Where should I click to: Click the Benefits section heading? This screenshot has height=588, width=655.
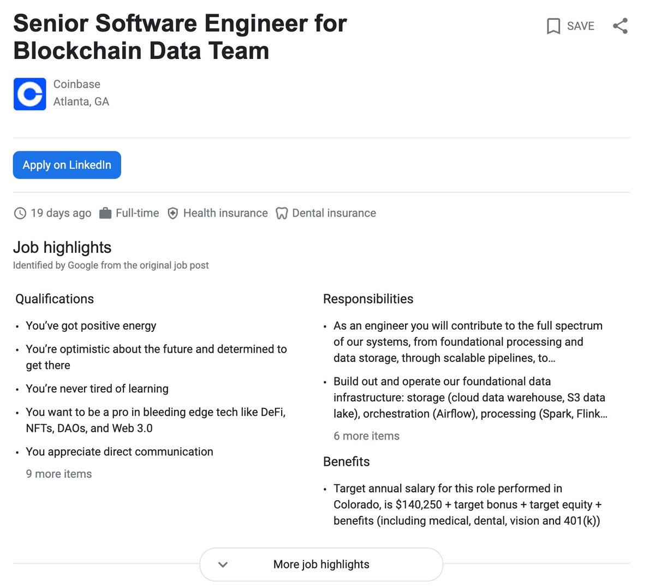click(x=346, y=461)
